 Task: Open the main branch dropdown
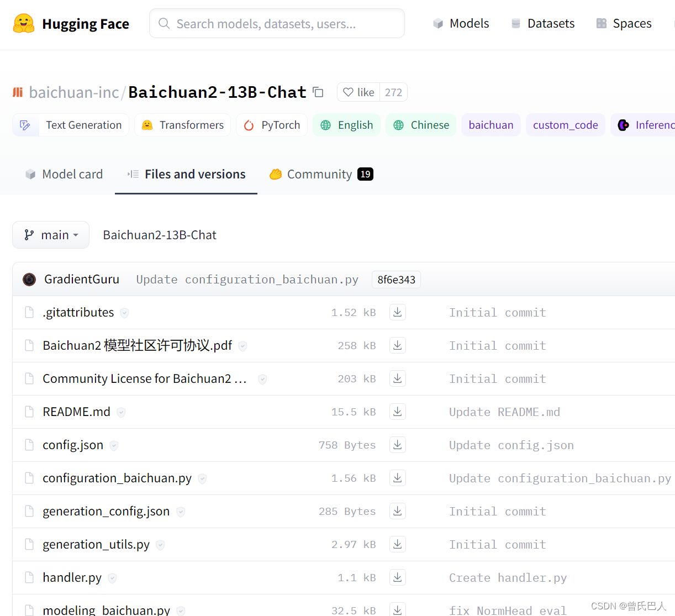click(51, 235)
